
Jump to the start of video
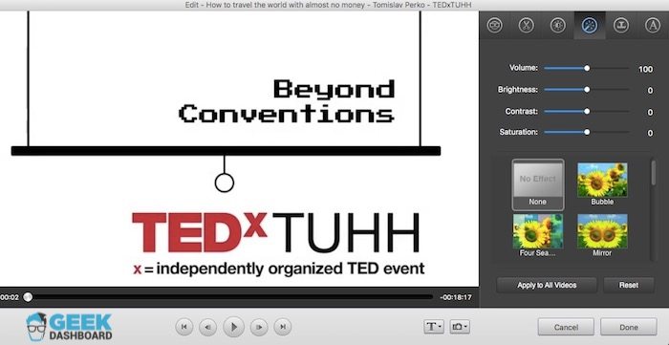(183, 327)
